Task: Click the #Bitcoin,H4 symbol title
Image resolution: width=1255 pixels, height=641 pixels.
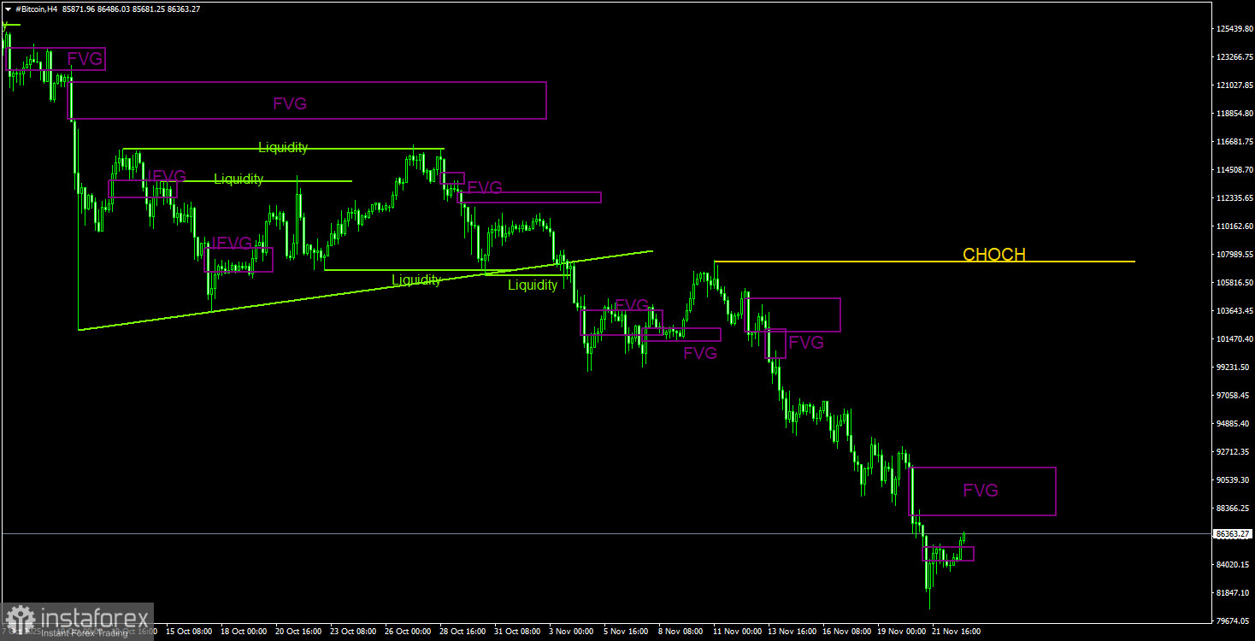Action: tap(37, 9)
